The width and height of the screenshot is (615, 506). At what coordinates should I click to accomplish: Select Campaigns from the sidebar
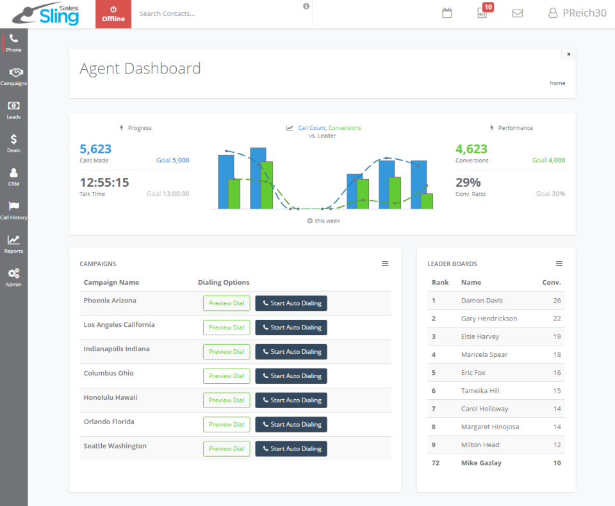pyautogui.click(x=13, y=75)
